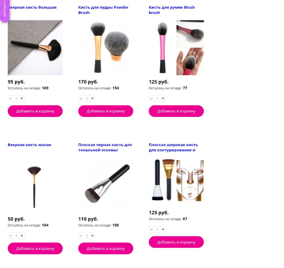Add Веерная кисть большая to cart
Image resolution: width=284 pixels, height=268 pixels.
coord(35,111)
